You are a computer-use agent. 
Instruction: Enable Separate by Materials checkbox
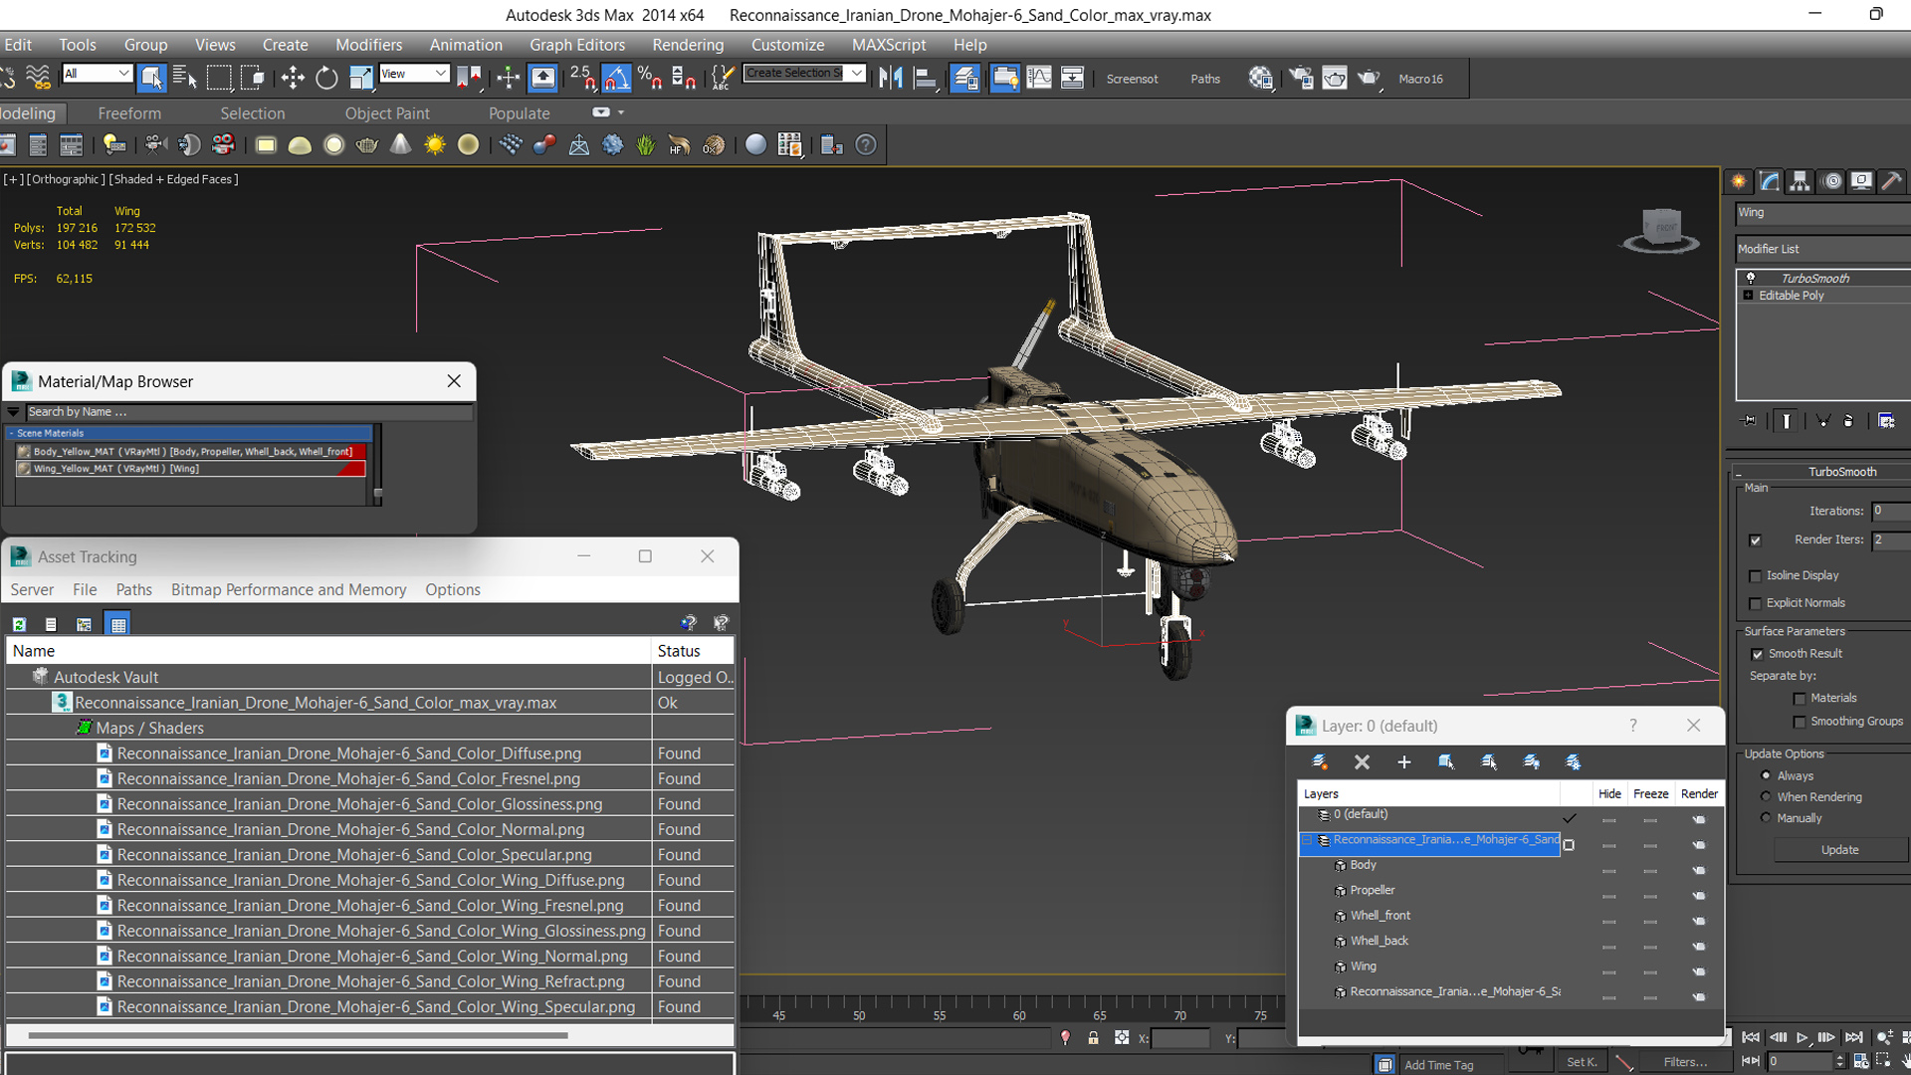[1800, 699]
